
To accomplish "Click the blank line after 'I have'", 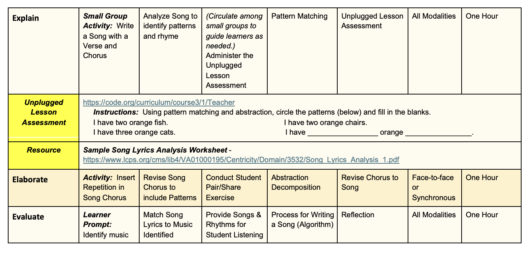I will click(343, 133).
